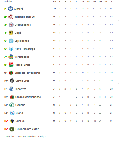Open the Real Sc team name
Screen dimensions: 119x142
point(20,121)
